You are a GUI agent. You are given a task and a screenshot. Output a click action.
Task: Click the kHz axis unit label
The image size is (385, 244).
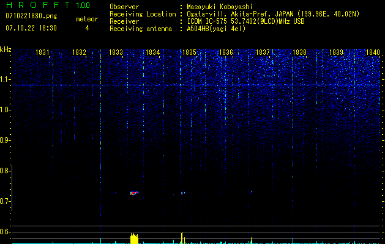[x=6, y=49]
